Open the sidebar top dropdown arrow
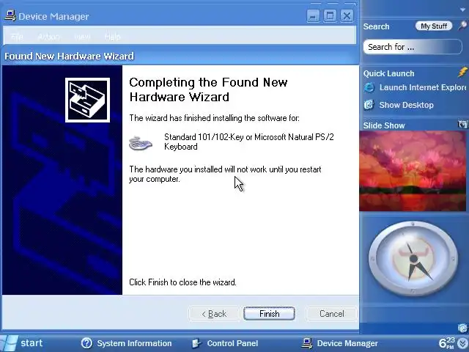The width and height of the screenshot is (469, 352). point(462,10)
